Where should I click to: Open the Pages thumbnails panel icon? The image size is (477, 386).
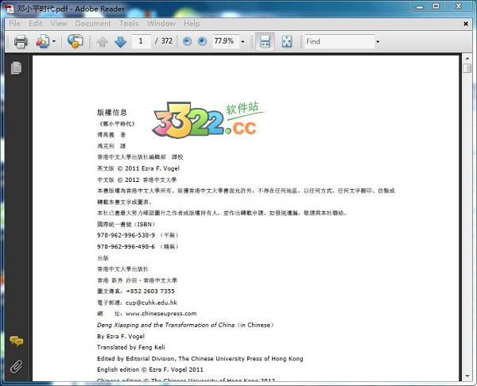tap(16, 68)
